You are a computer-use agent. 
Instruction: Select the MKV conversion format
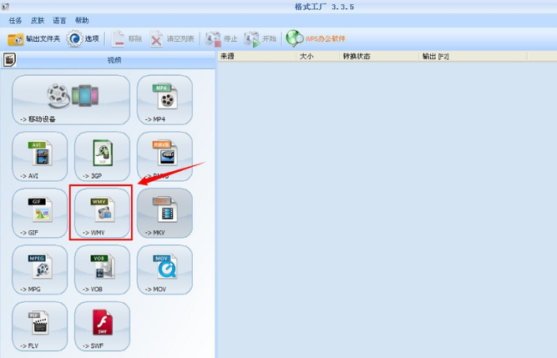[165, 213]
